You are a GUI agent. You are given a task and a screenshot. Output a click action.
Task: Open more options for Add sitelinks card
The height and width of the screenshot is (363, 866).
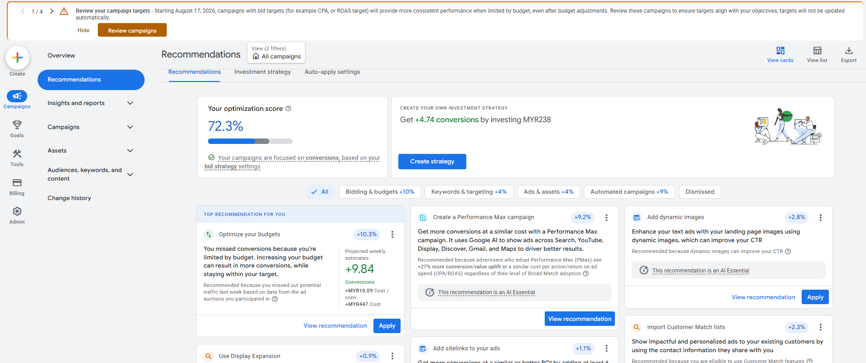click(x=606, y=349)
